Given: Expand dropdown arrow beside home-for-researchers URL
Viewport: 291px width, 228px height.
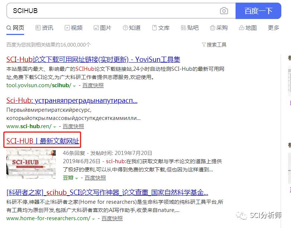Looking at the screenshot, I should pyautogui.click(x=93, y=219).
